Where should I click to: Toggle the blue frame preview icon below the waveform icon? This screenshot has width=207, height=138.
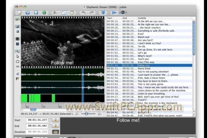(x=18, y=44)
